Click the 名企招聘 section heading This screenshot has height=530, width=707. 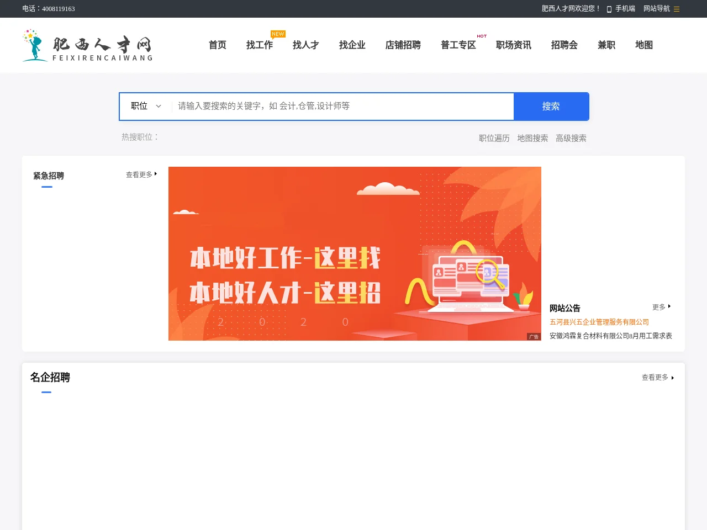[x=50, y=377]
